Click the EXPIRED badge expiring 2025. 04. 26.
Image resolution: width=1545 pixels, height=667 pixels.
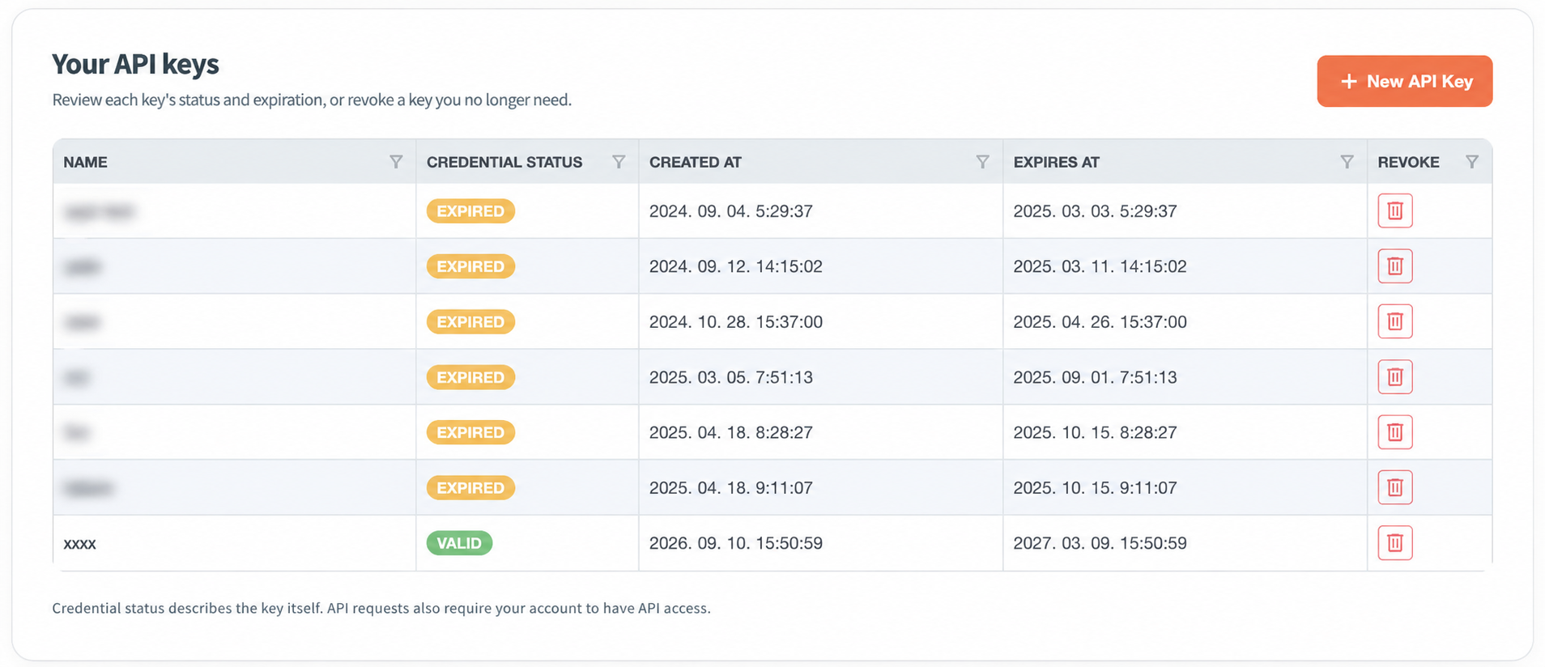470,322
